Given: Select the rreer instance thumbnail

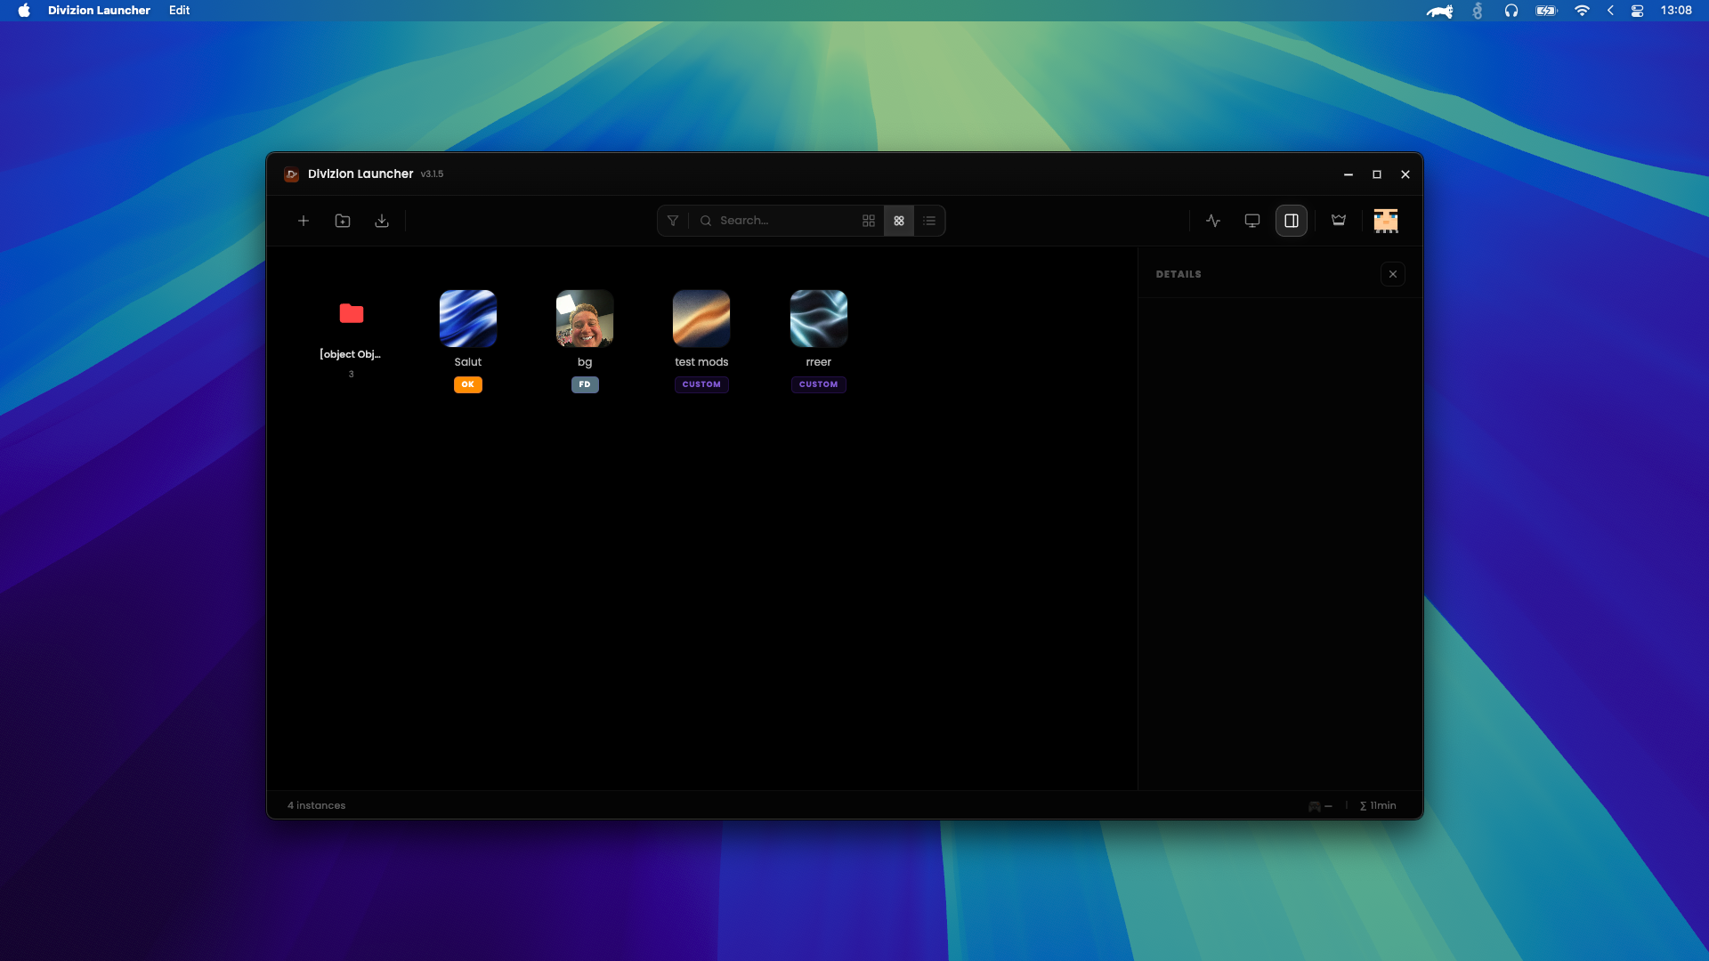Looking at the screenshot, I should point(819,319).
